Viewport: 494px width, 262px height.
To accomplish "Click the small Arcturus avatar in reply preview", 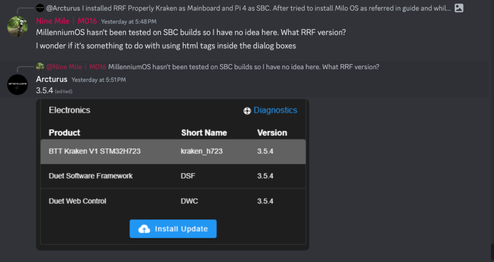I will tap(40, 8).
